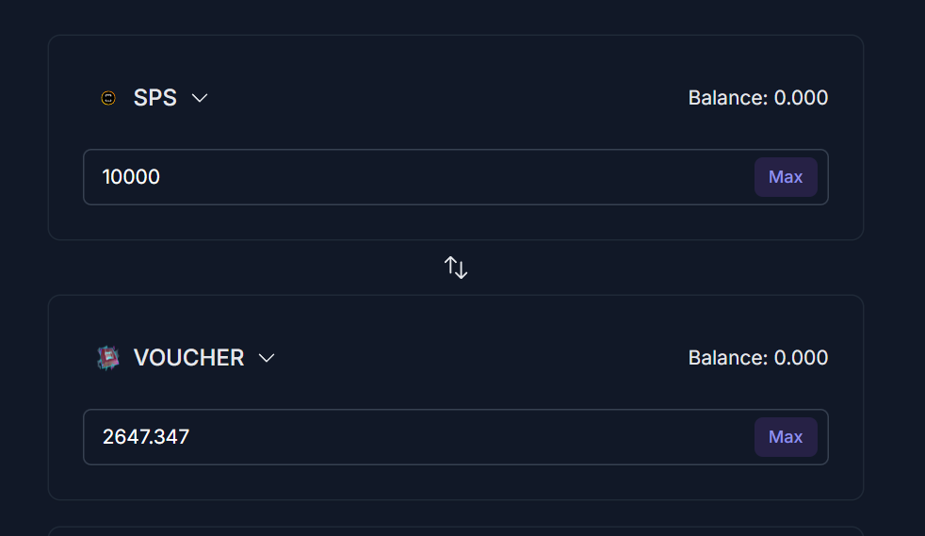Click the partially visible card below VOUCHER
Image resolution: width=925 pixels, height=536 pixels.
456,531
